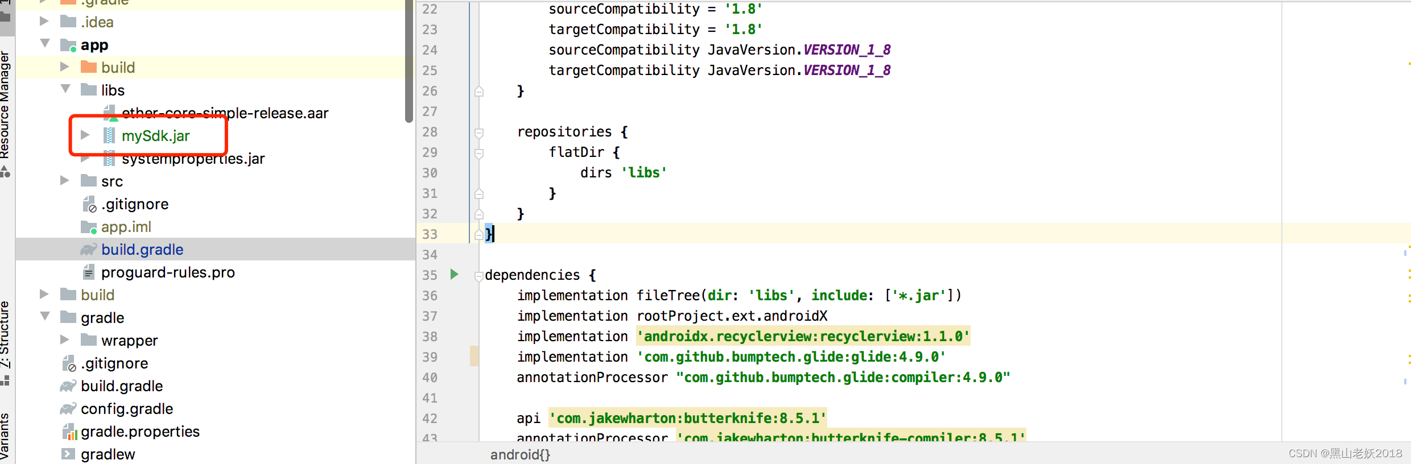The image size is (1411, 464).
Task: Expand the root build folder arrow
Action: click(44, 295)
